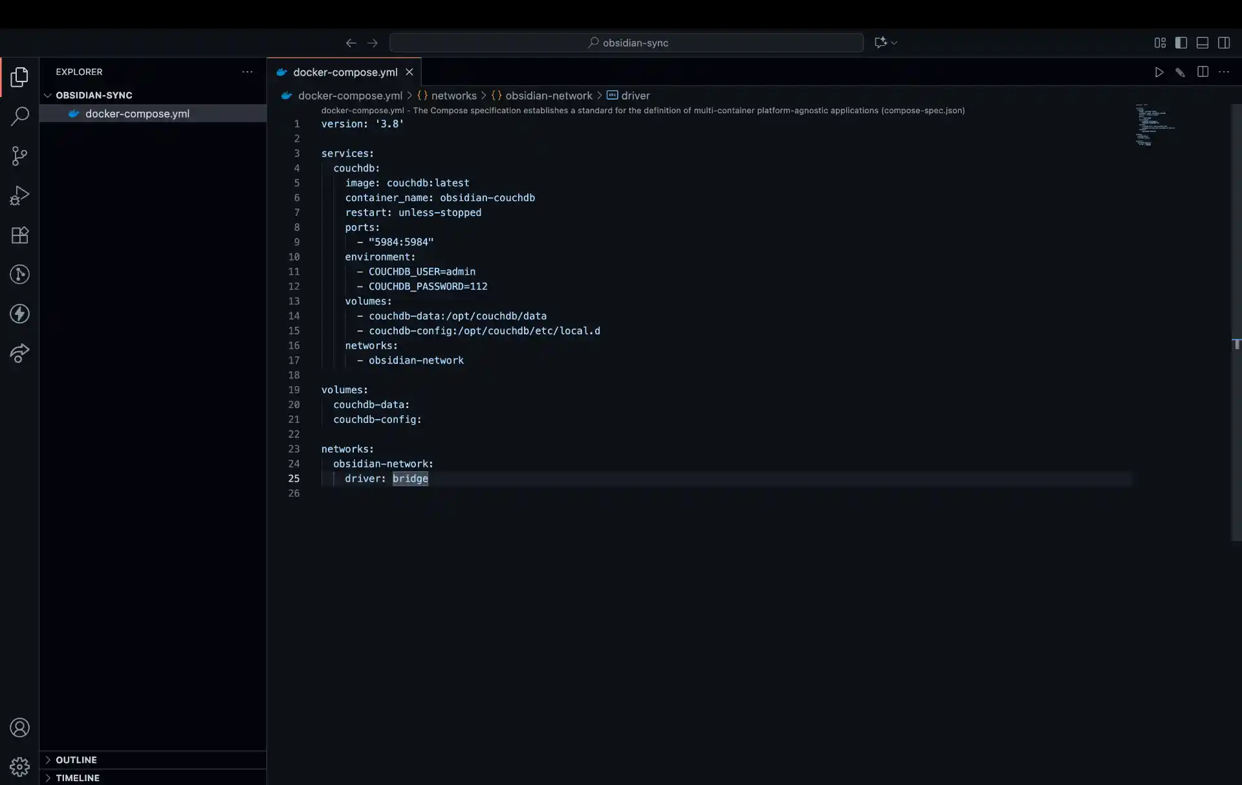Toggle the bottom panel visibility

pyautogui.click(x=1202, y=43)
